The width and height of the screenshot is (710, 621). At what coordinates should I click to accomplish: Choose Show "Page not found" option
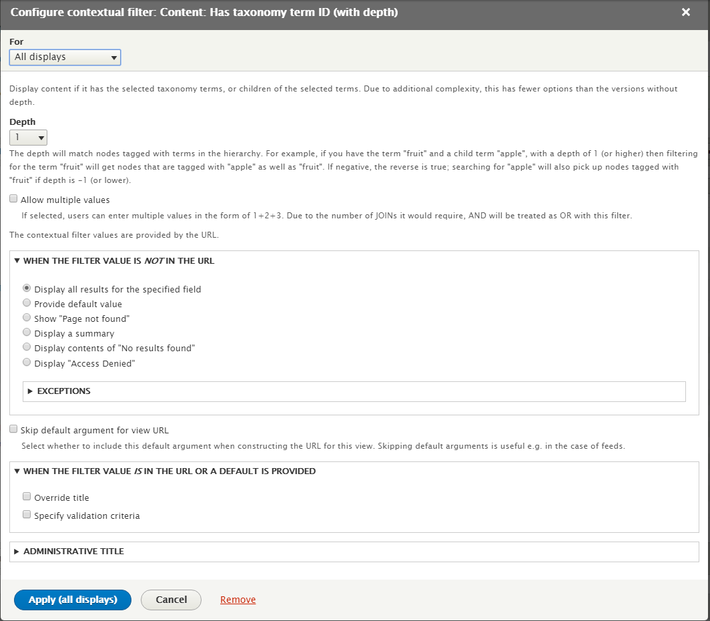27,318
